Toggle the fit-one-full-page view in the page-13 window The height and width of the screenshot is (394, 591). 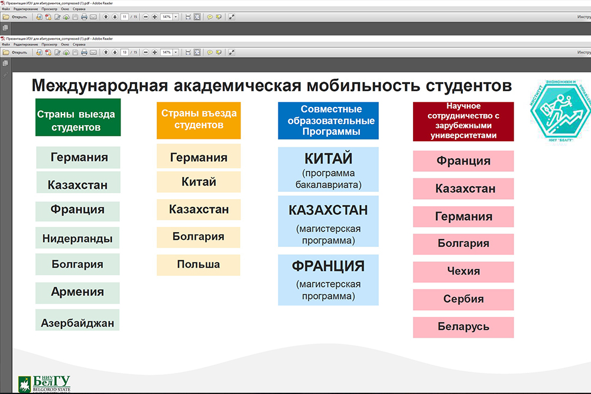[x=197, y=53]
